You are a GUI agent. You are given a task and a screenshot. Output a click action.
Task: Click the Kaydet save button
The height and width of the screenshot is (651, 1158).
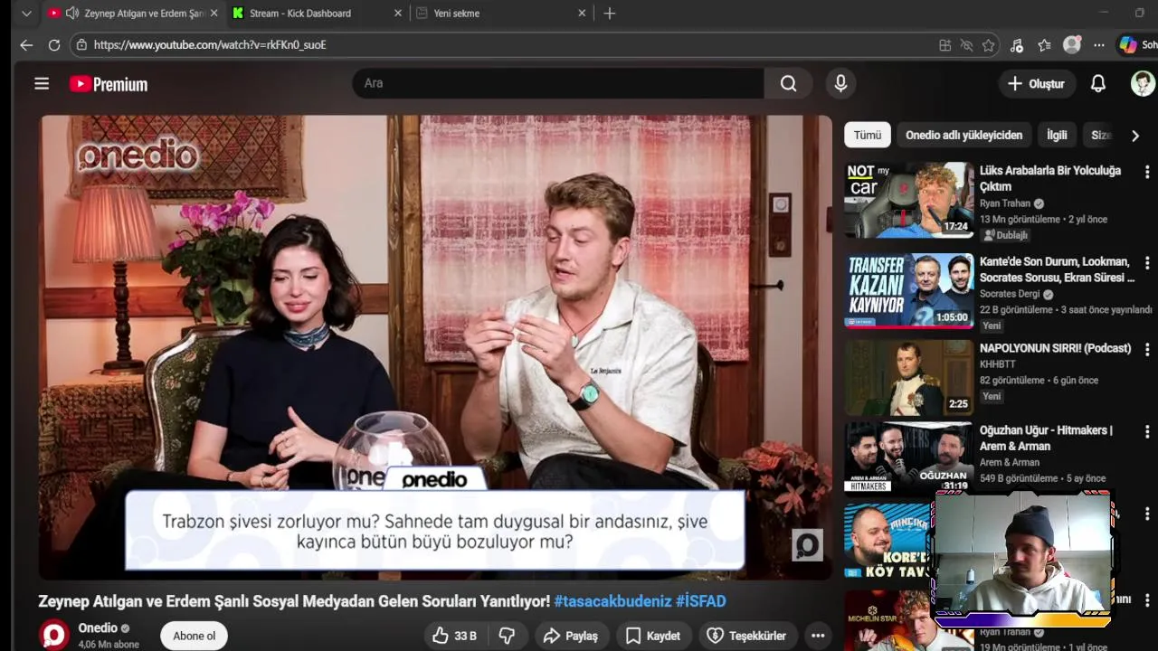point(653,636)
